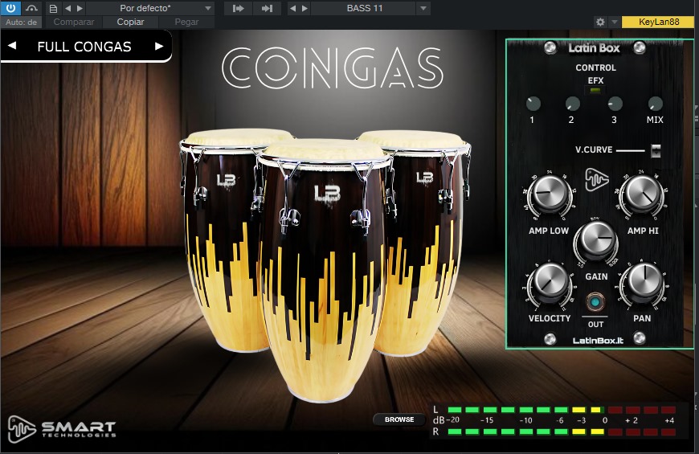The height and width of the screenshot is (454, 699).
Task: Expand the dropdown arrow beside the gear
Action: click(x=615, y=22)
